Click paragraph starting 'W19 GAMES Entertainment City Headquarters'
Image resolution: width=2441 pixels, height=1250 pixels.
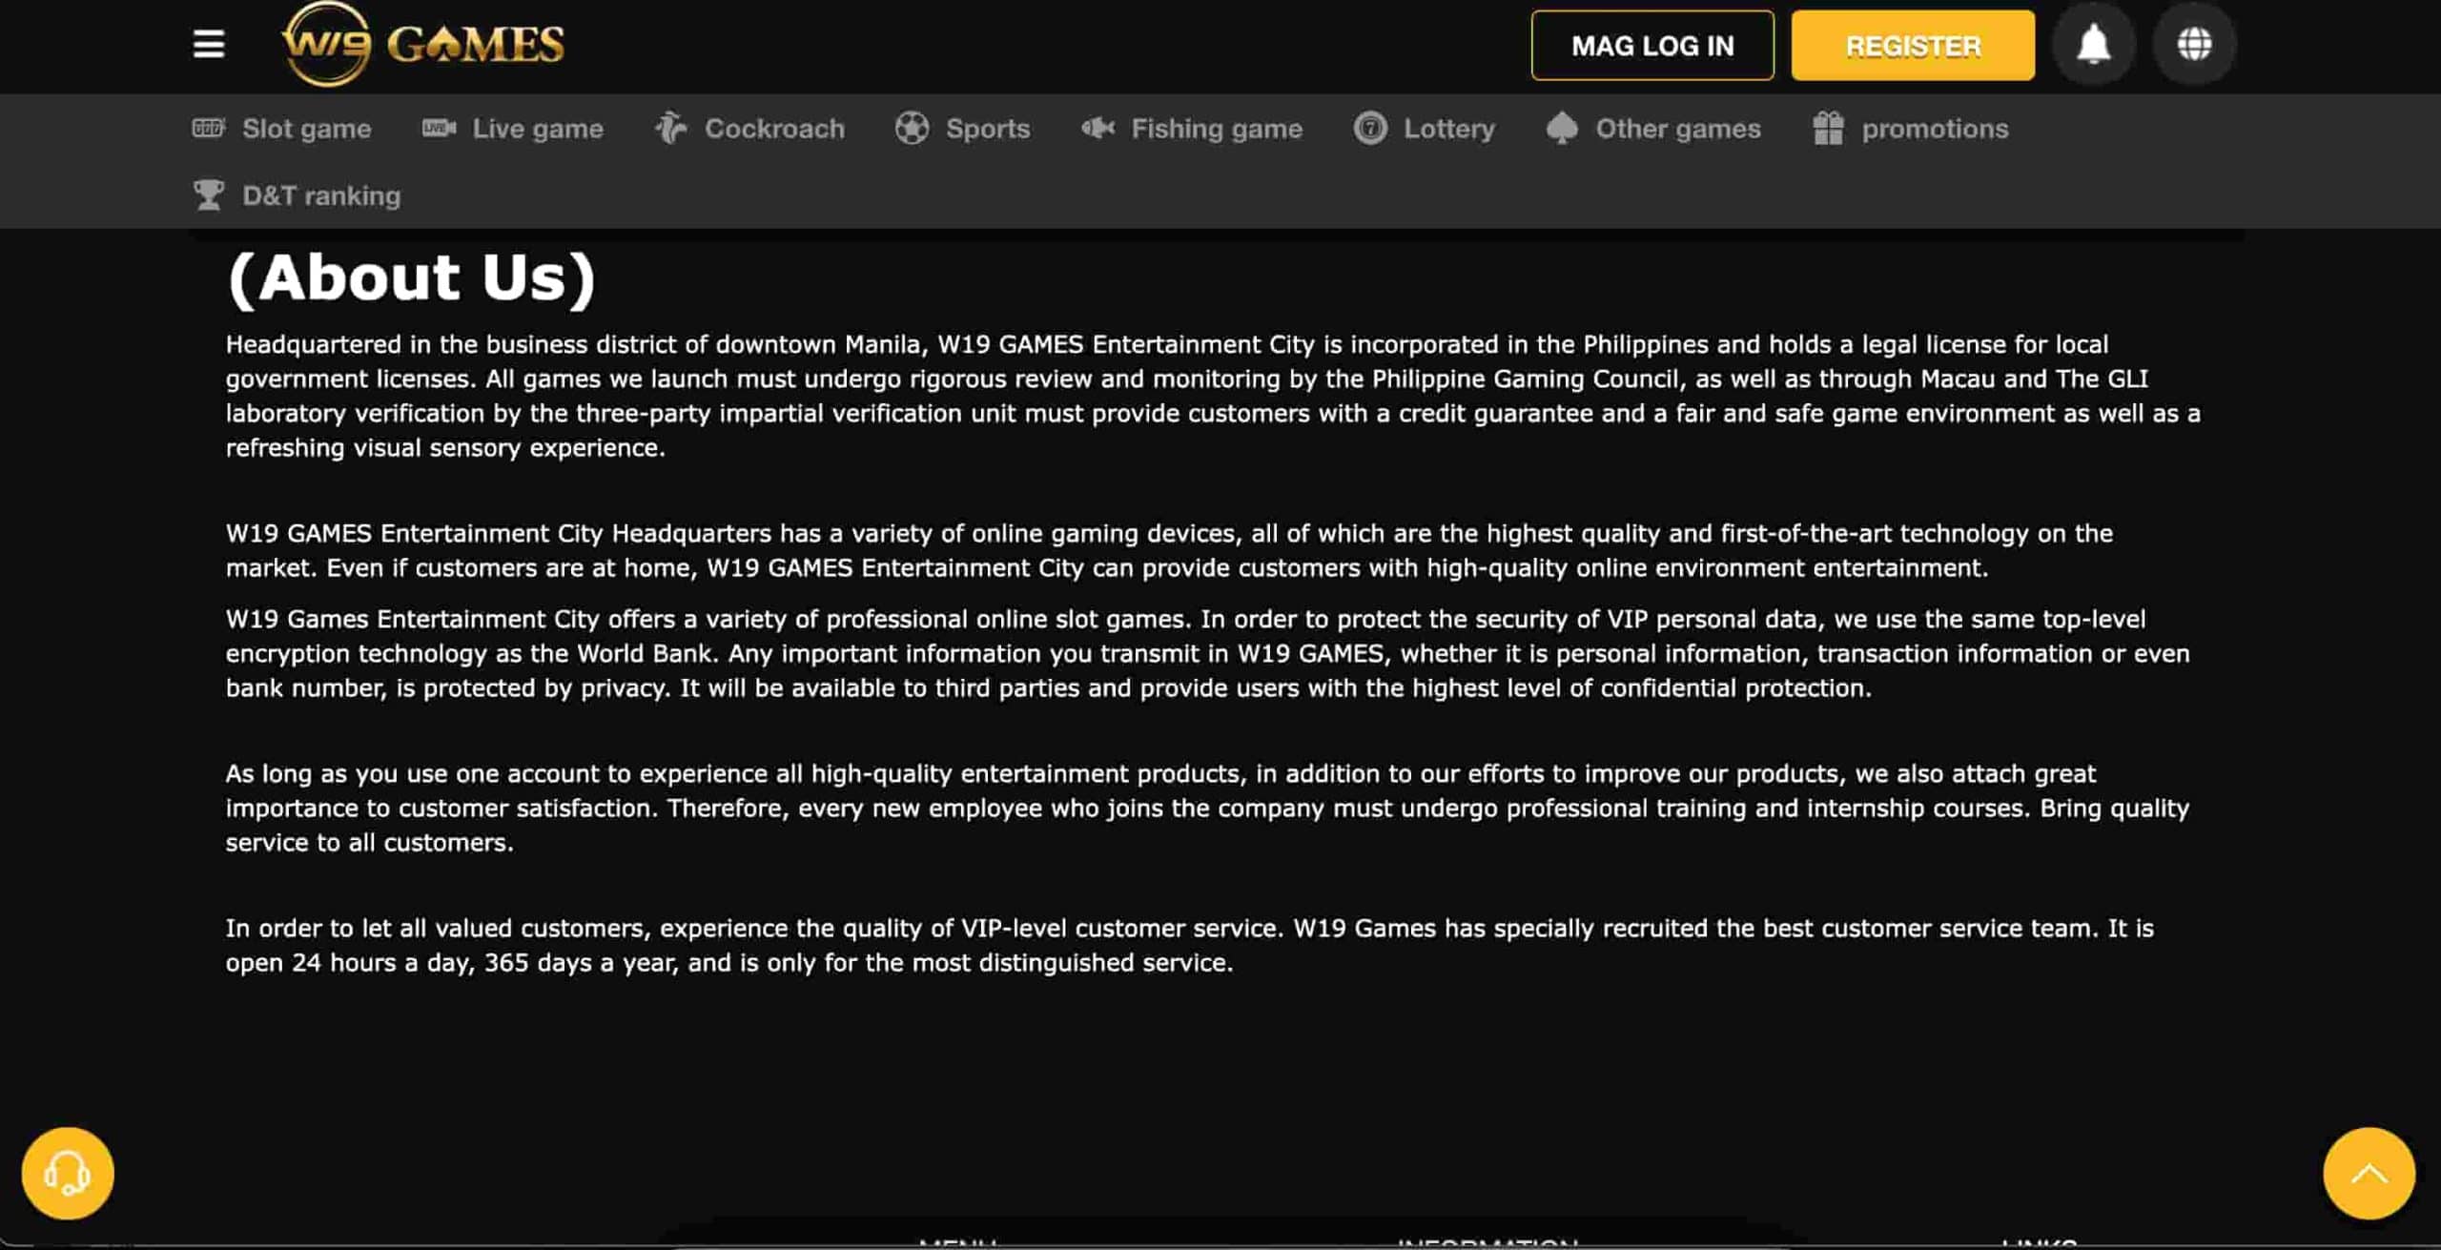tap(1169, 550)
